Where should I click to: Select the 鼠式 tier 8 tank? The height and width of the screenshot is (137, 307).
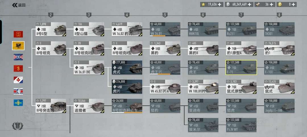click(279, 87)
